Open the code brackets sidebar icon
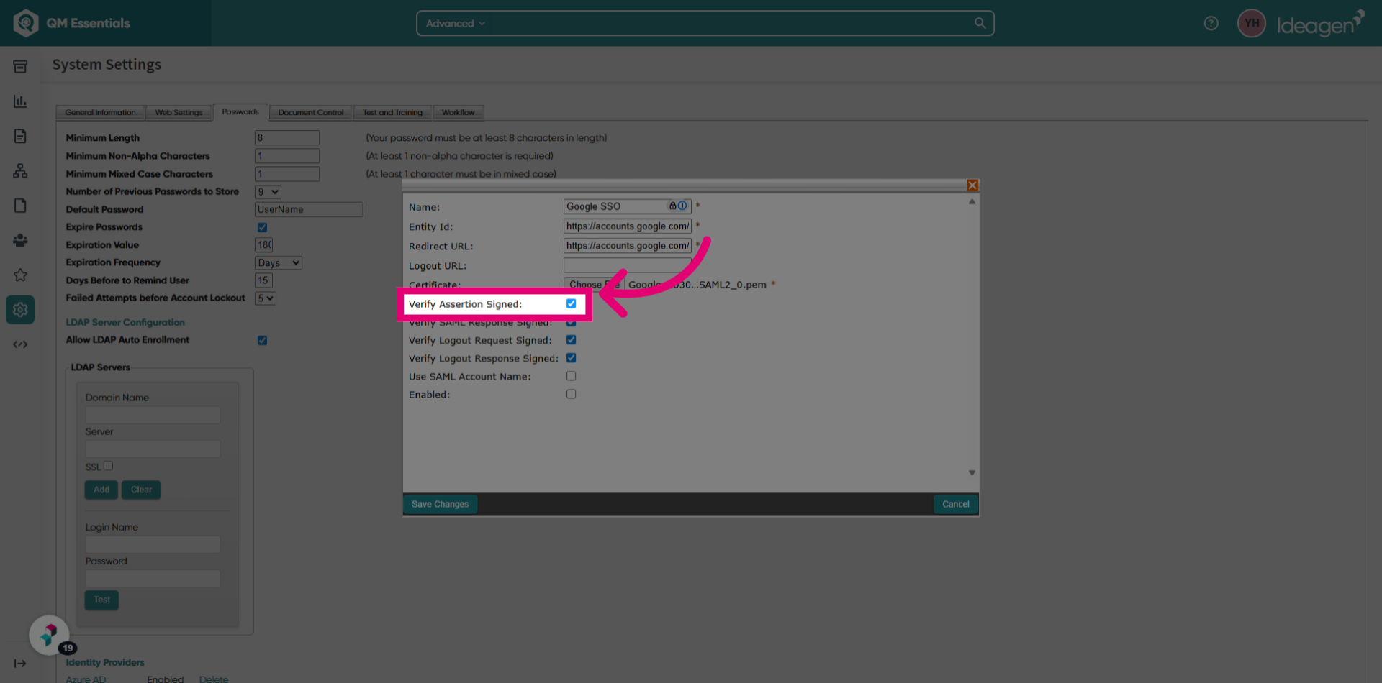The height and width of the screenshot is (683, 1382). point(20,344)
